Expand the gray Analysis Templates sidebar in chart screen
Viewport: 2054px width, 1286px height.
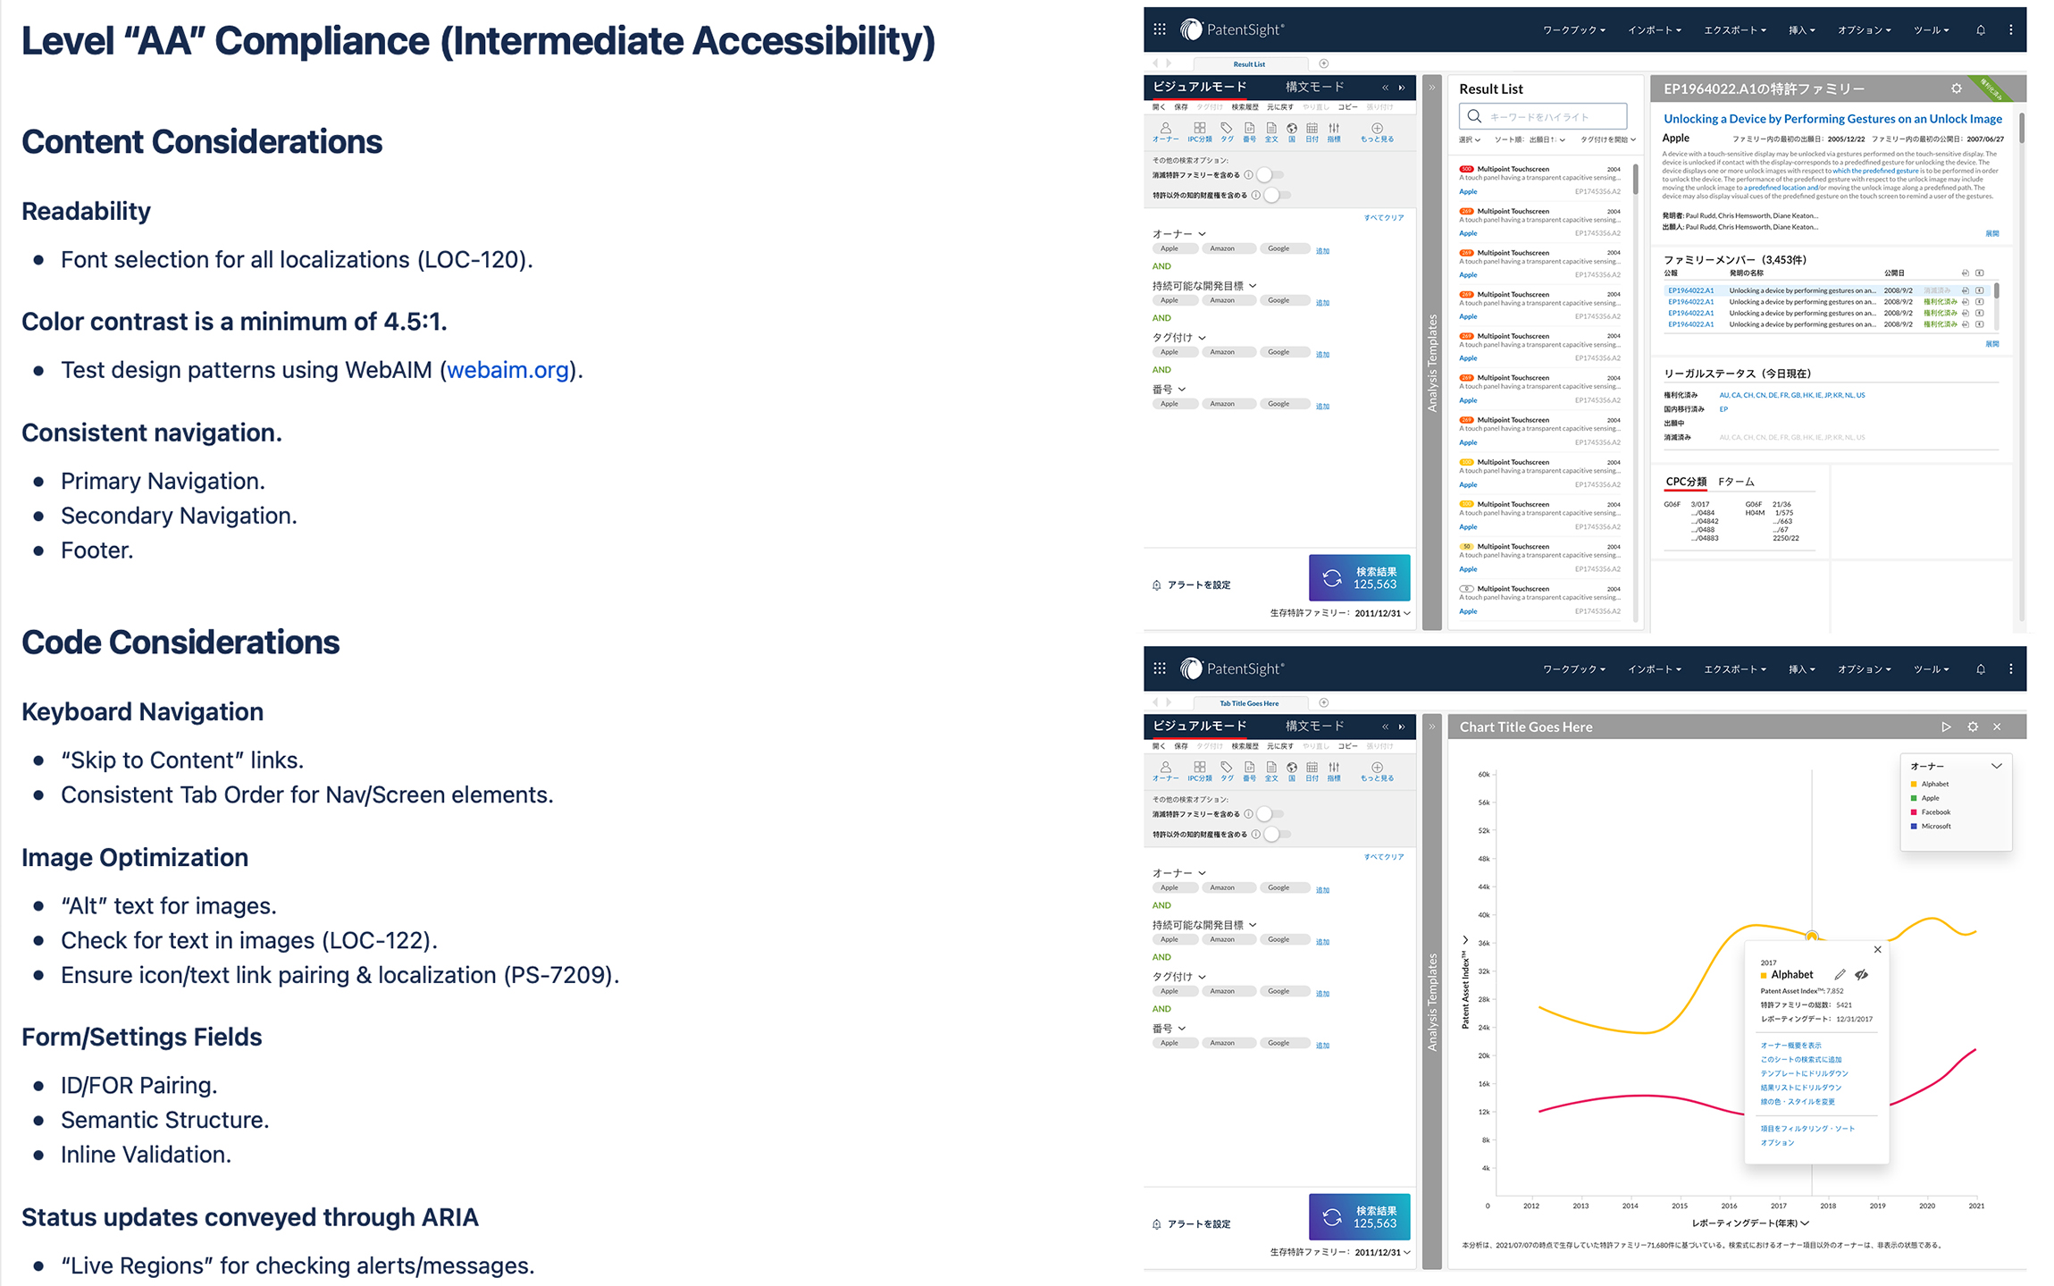pos(1432,991)
